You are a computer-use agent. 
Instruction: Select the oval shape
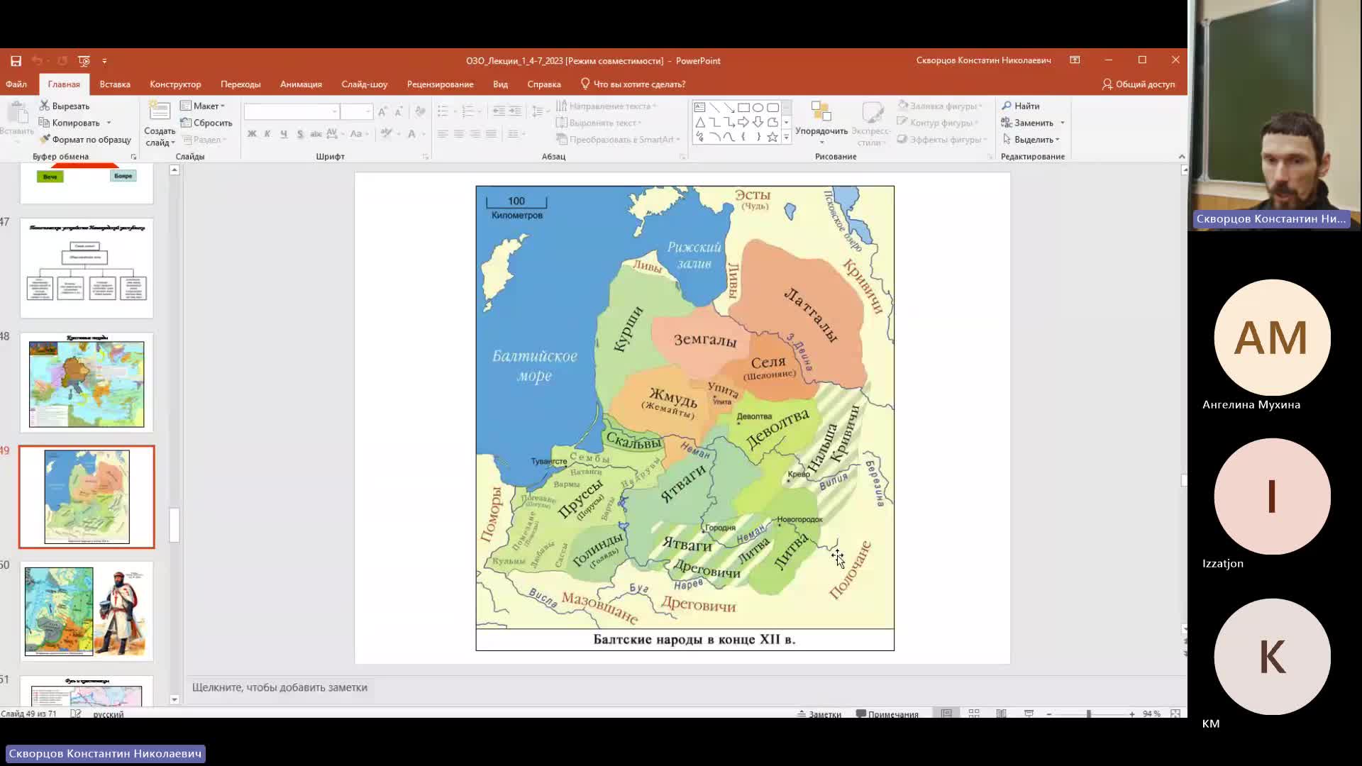758,107
